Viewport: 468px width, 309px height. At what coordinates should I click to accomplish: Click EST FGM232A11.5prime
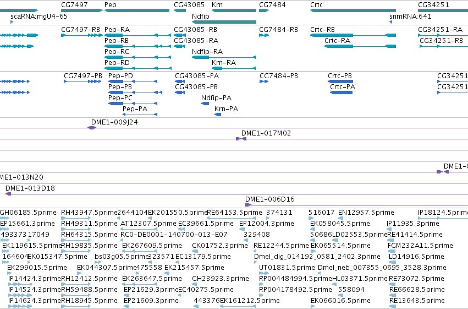click(420, 246)
